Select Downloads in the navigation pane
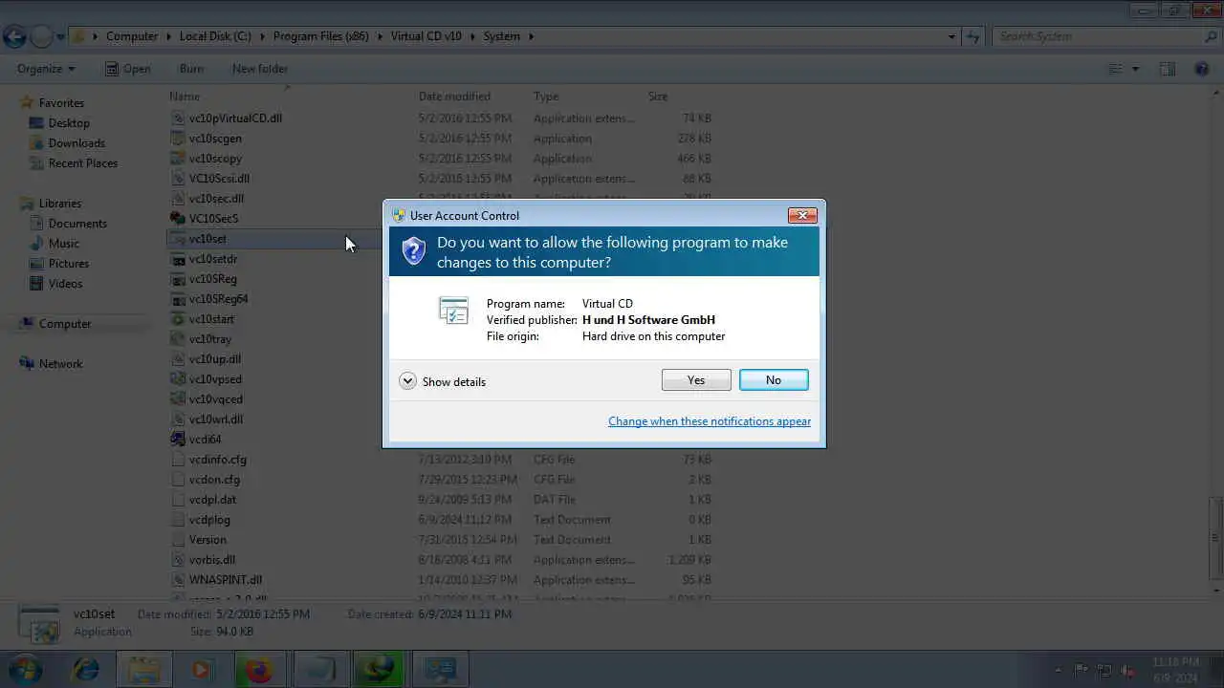This screenshot has width=1224, height=688. tap(76, 143)
